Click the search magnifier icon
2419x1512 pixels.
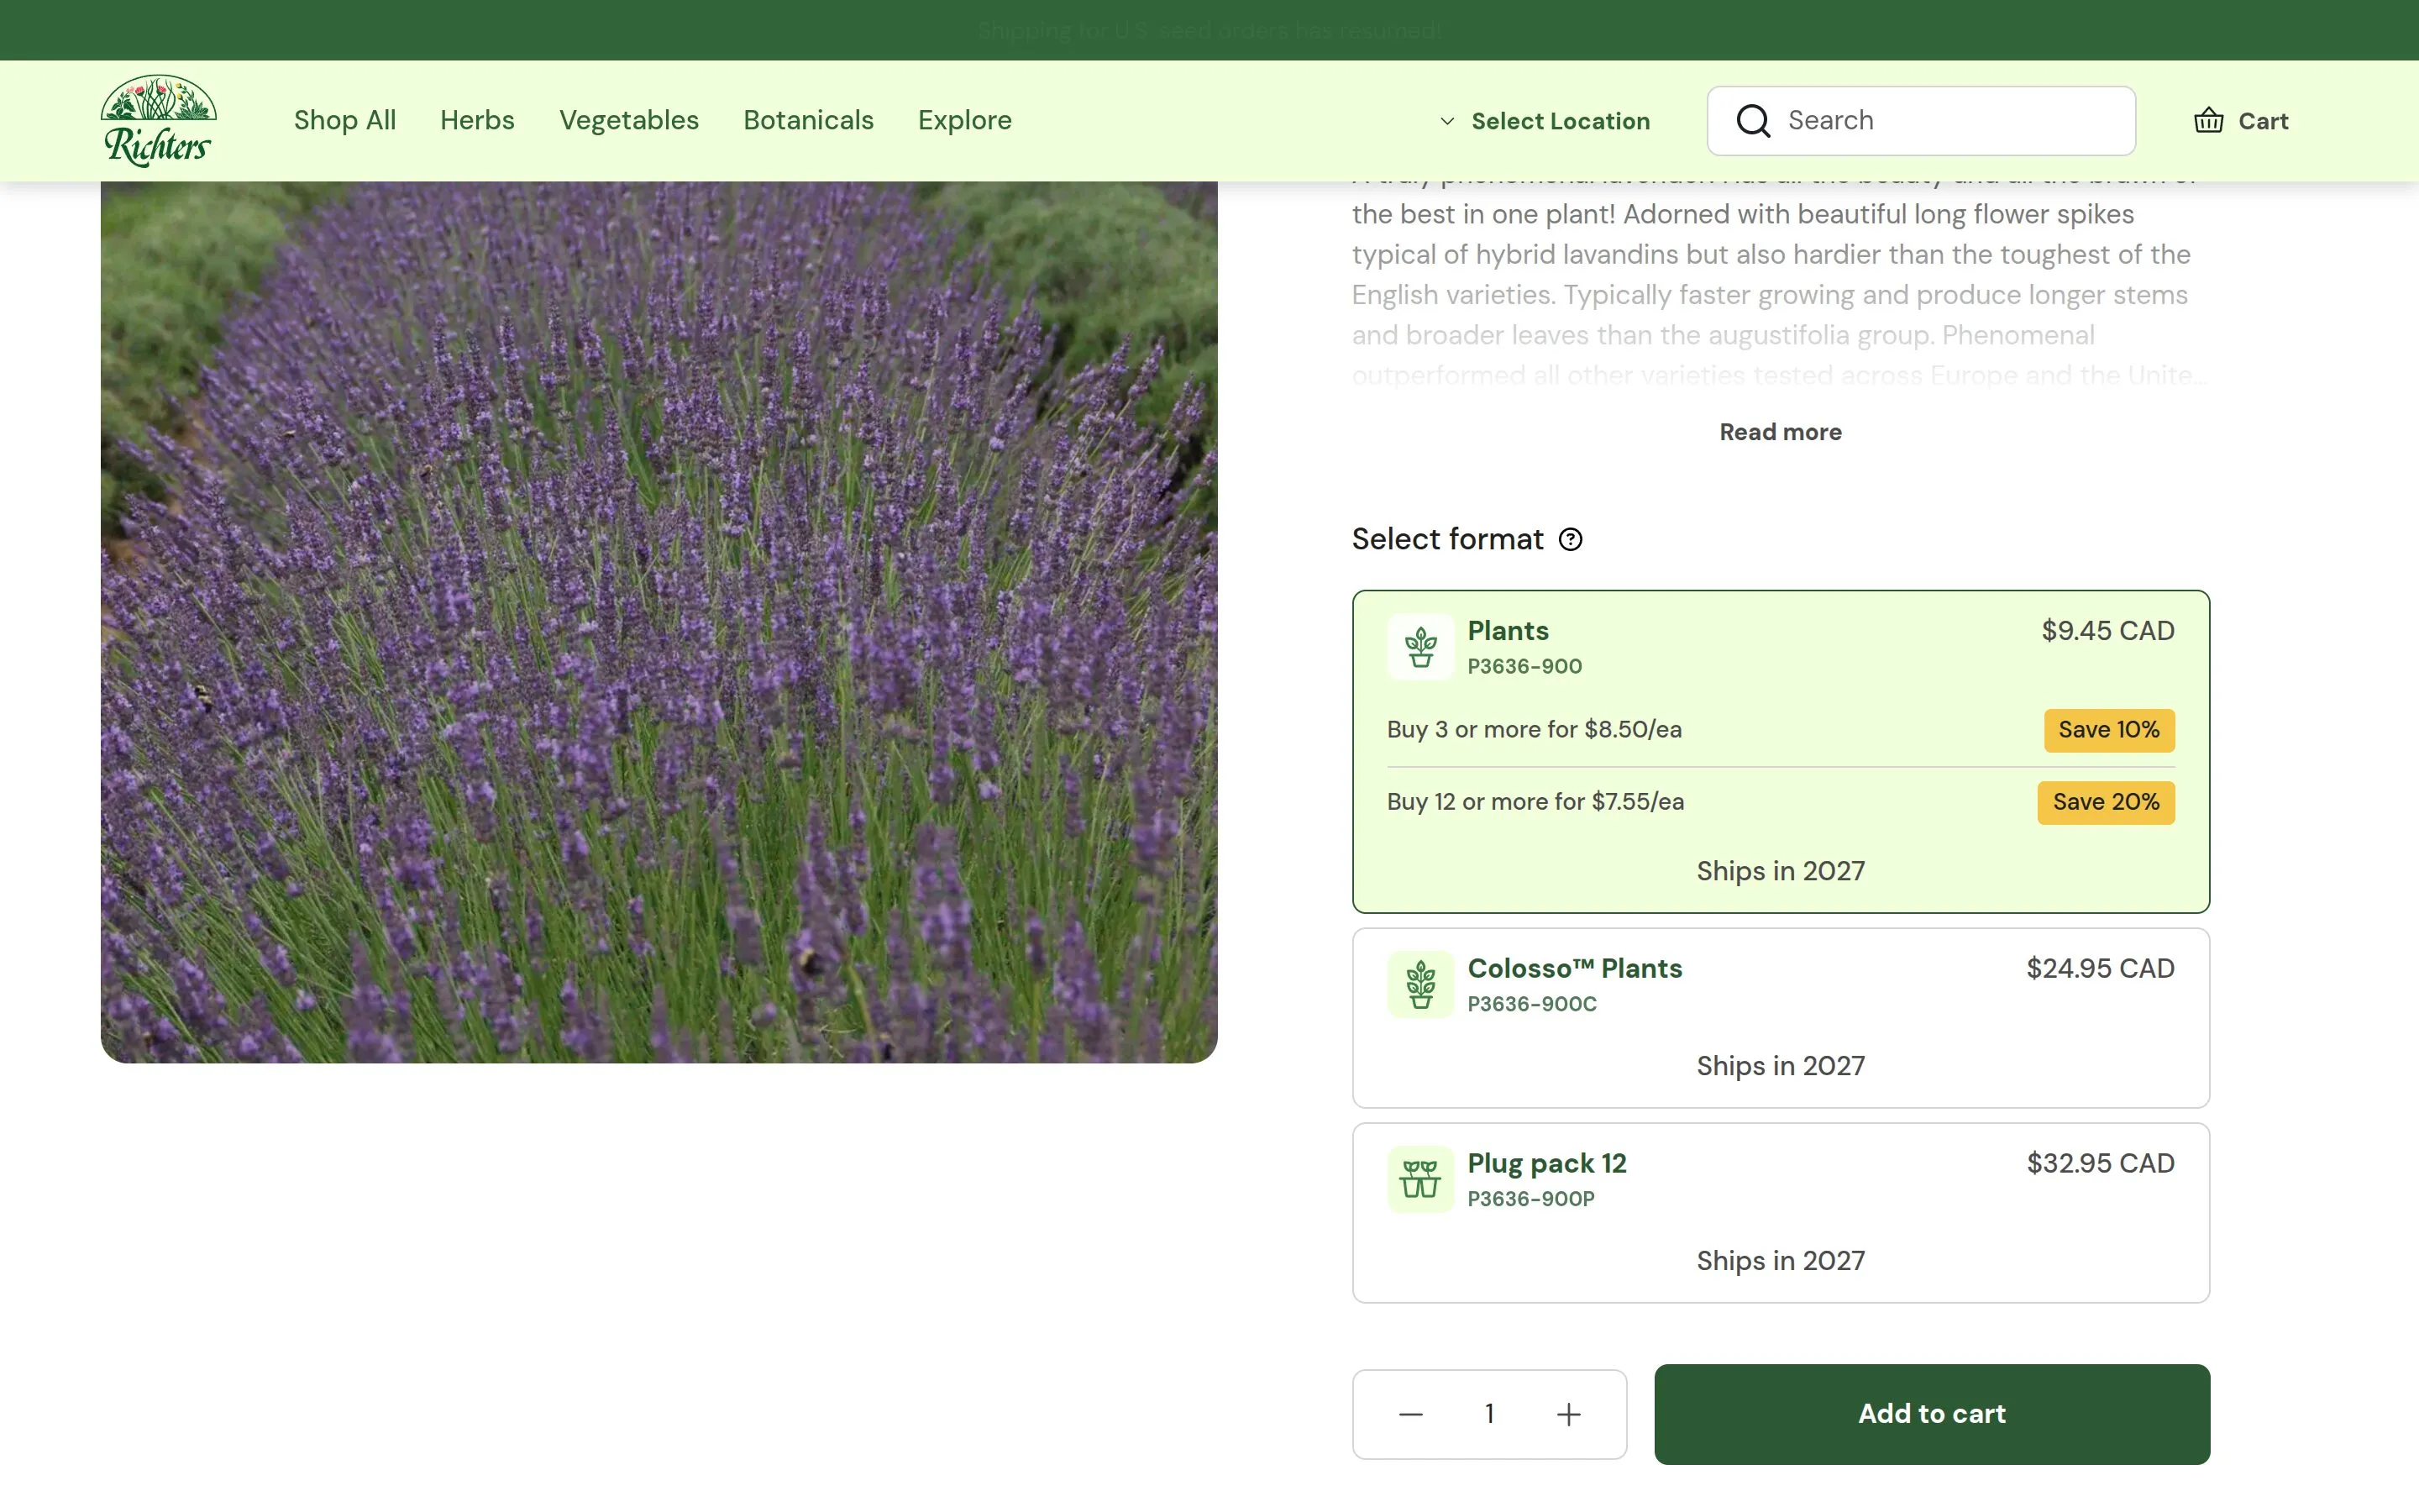point(1753,121)
